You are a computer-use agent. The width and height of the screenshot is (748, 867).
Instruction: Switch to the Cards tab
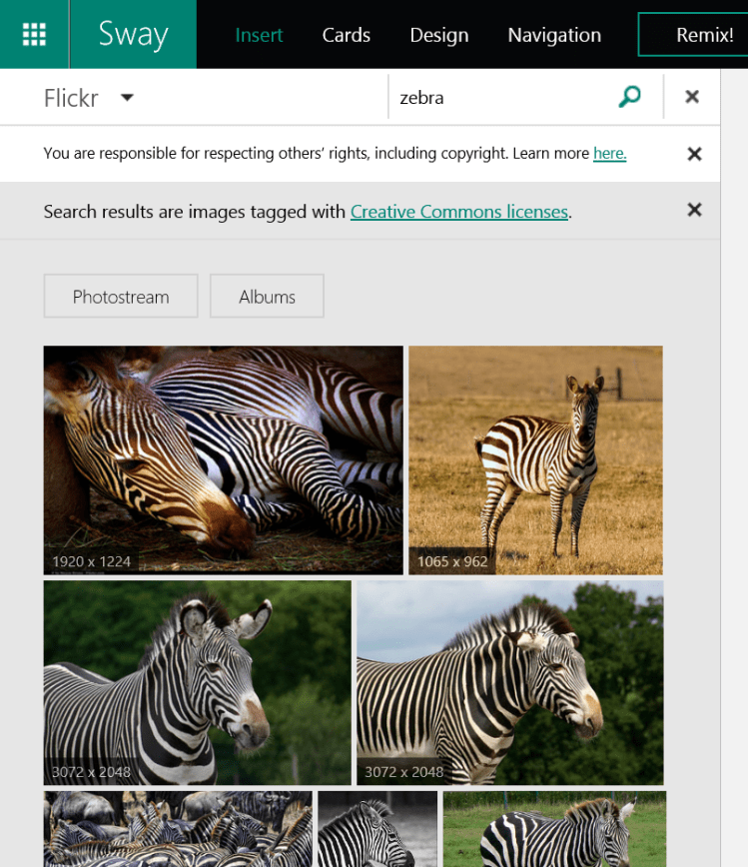(x=347, y=35)
